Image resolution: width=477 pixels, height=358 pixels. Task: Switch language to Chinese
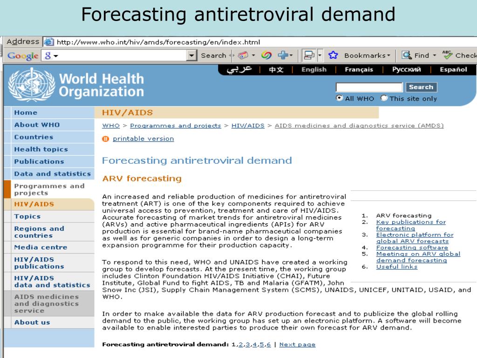coord(276,70)
